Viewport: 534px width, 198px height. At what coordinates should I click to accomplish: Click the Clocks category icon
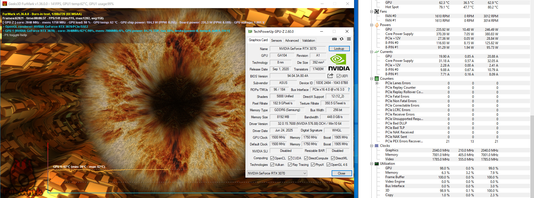(x=377, y=146)
